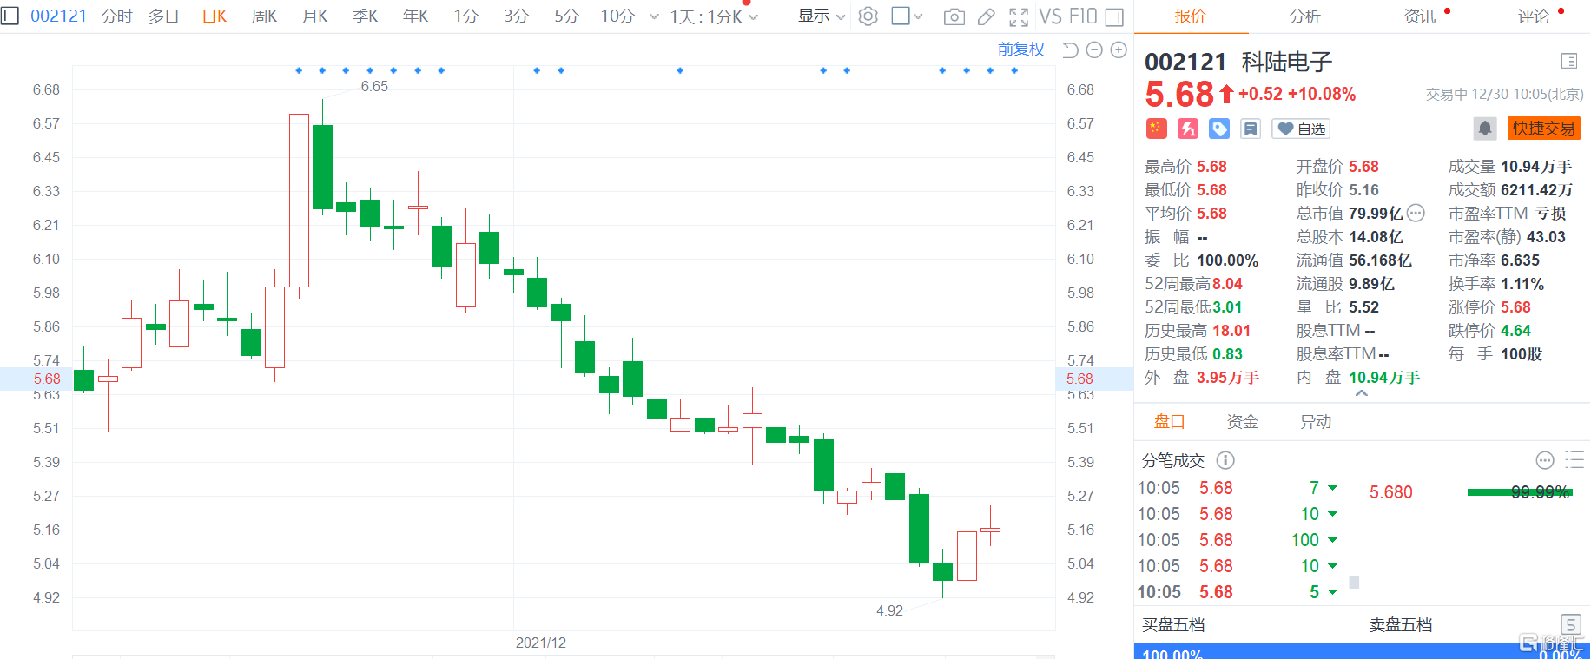Click the price alert bell icon
1591x659 pixels.
[x=1485, y=129]
